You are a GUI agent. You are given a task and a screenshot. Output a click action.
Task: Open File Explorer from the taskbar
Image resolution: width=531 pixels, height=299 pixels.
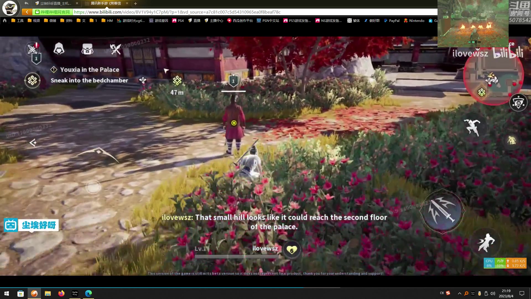coord(48,293)
